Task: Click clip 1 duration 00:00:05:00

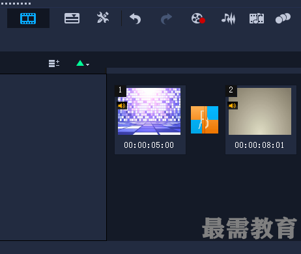Action: (149, 145)
